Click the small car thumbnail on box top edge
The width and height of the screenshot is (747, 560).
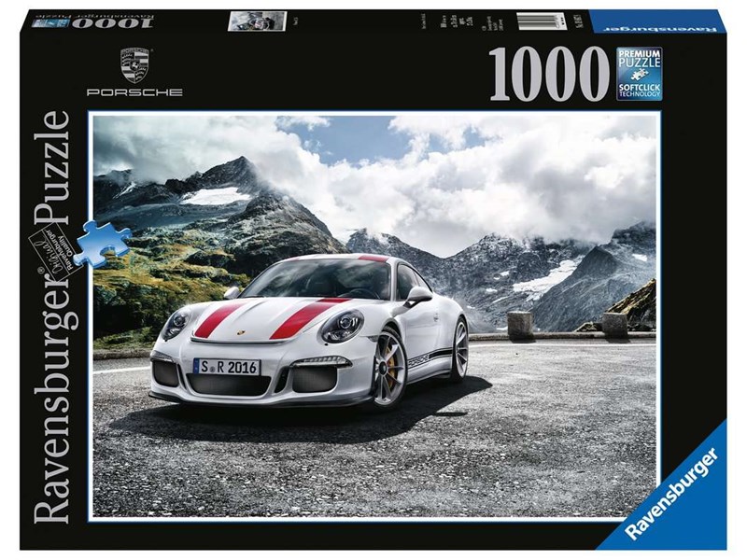point(258,21)
